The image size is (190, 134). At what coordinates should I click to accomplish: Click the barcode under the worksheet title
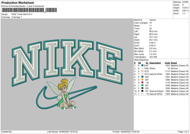pos(29,10)
